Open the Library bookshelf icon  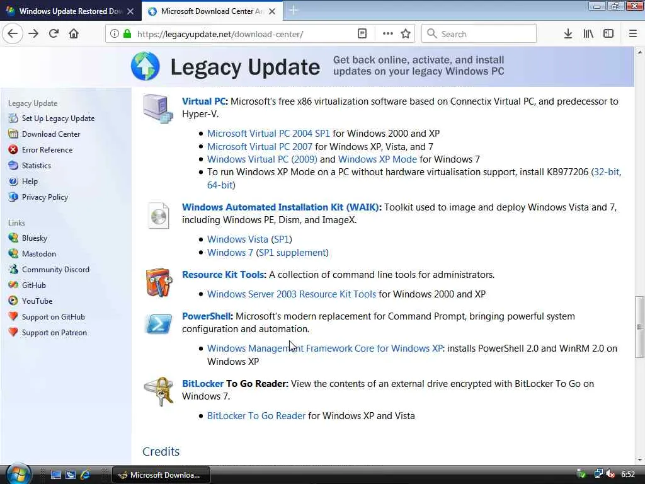pos(588,34)
